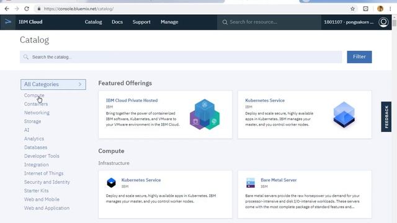Click the IBM Cloud Private Hosted hexagon graphic

click(205, 114)
